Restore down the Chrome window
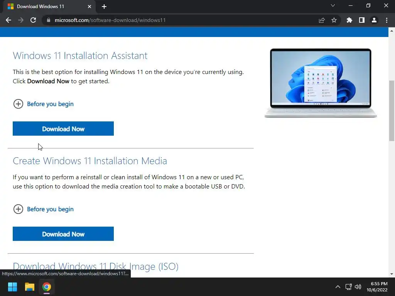The width and height of the screenshot is (395, 296). pyautogui.click(x=368, y=5)
